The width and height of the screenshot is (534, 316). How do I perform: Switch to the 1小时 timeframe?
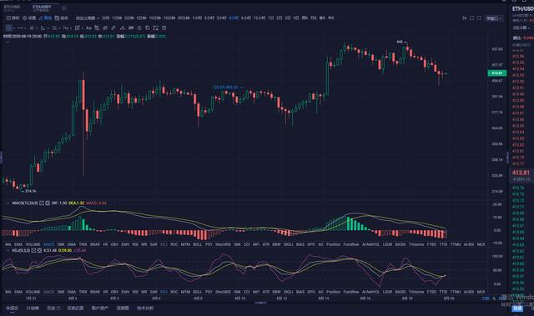[x=197, y=18]
